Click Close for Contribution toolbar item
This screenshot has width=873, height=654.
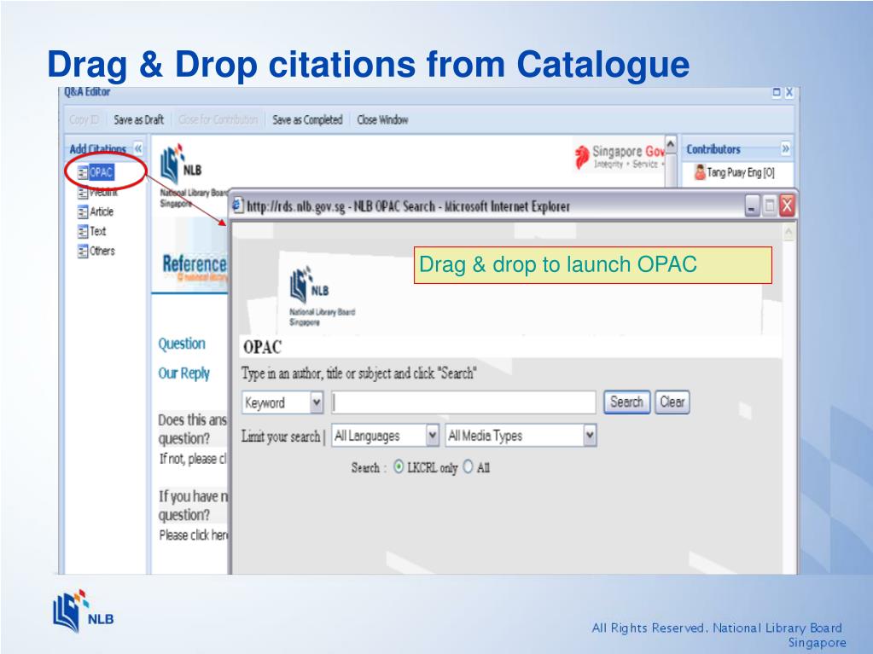coord(218,119)
